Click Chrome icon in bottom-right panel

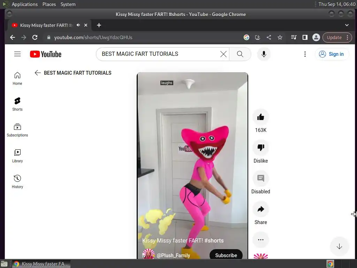pyautogui.click(x=331, y=264)
